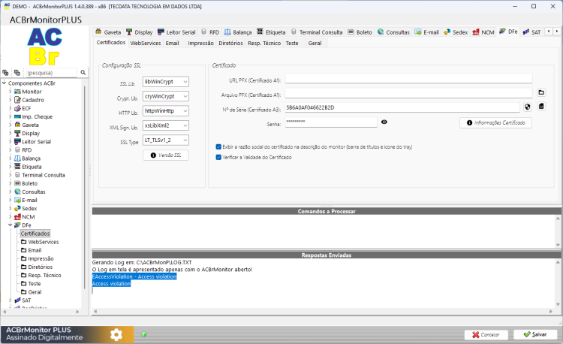Select the Etiqueta tree icon
The width and height of the screenshot is (563, 344).
coord(17,167)
